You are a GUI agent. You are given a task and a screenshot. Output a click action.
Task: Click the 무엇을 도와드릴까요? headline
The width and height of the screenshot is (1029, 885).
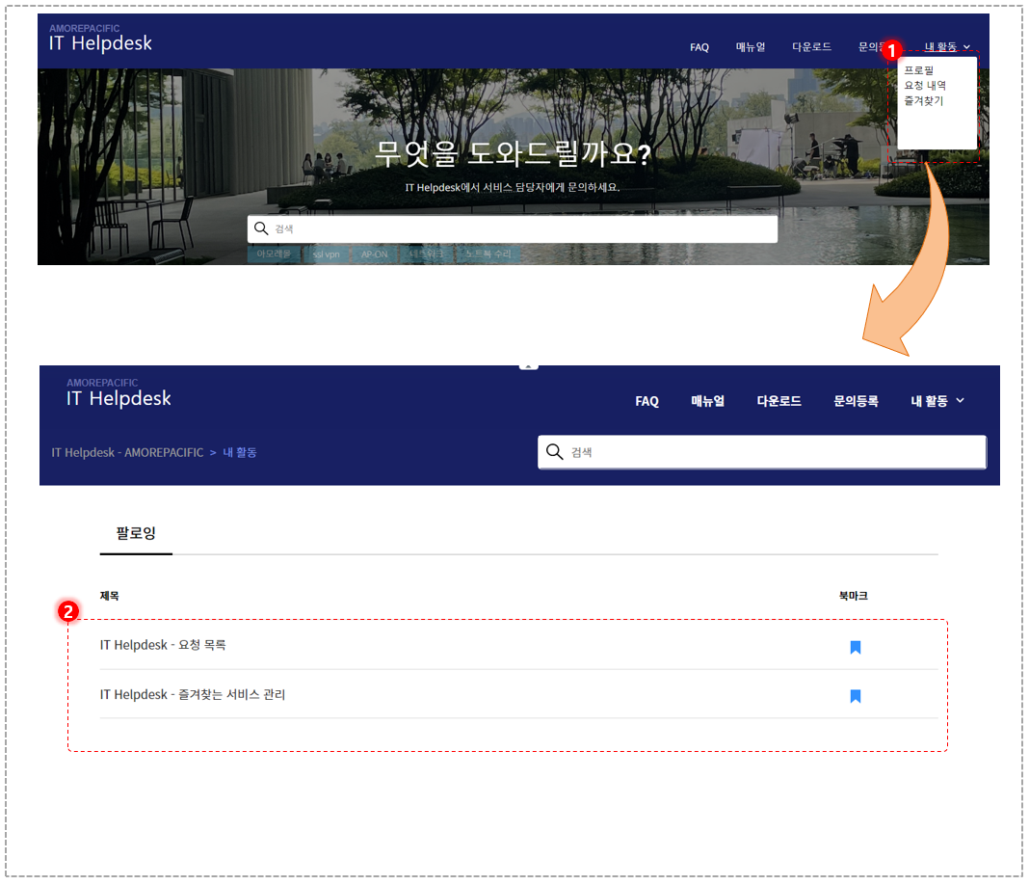513,153
